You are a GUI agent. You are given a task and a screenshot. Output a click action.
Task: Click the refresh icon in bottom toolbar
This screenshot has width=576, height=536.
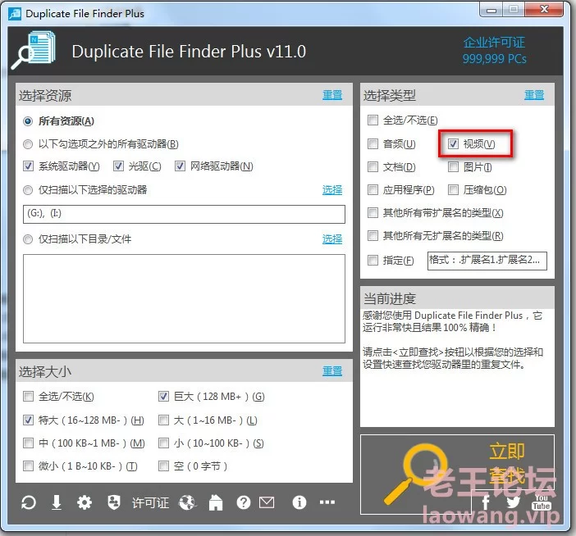pyautogui.click(x=29, y=502)
